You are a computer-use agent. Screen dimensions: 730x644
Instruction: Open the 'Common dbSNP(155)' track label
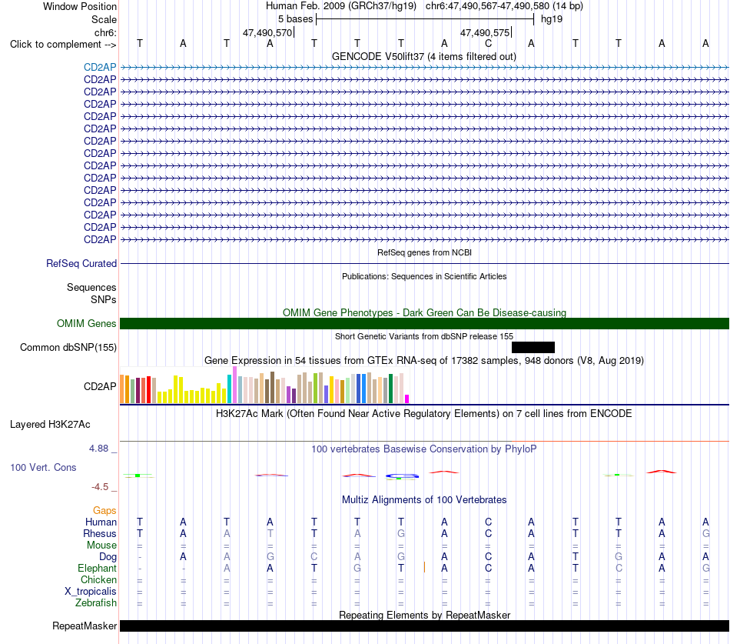(x=68, y=348)
